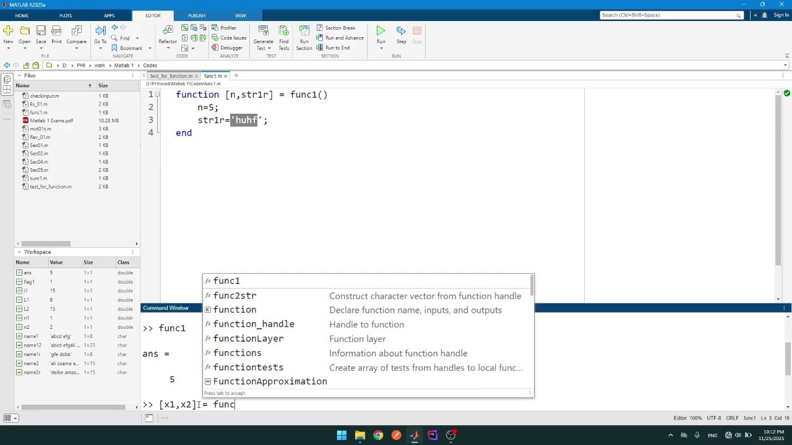Click the address bar back arrow
The image size is (792, 445).
(x=6, y=66)
